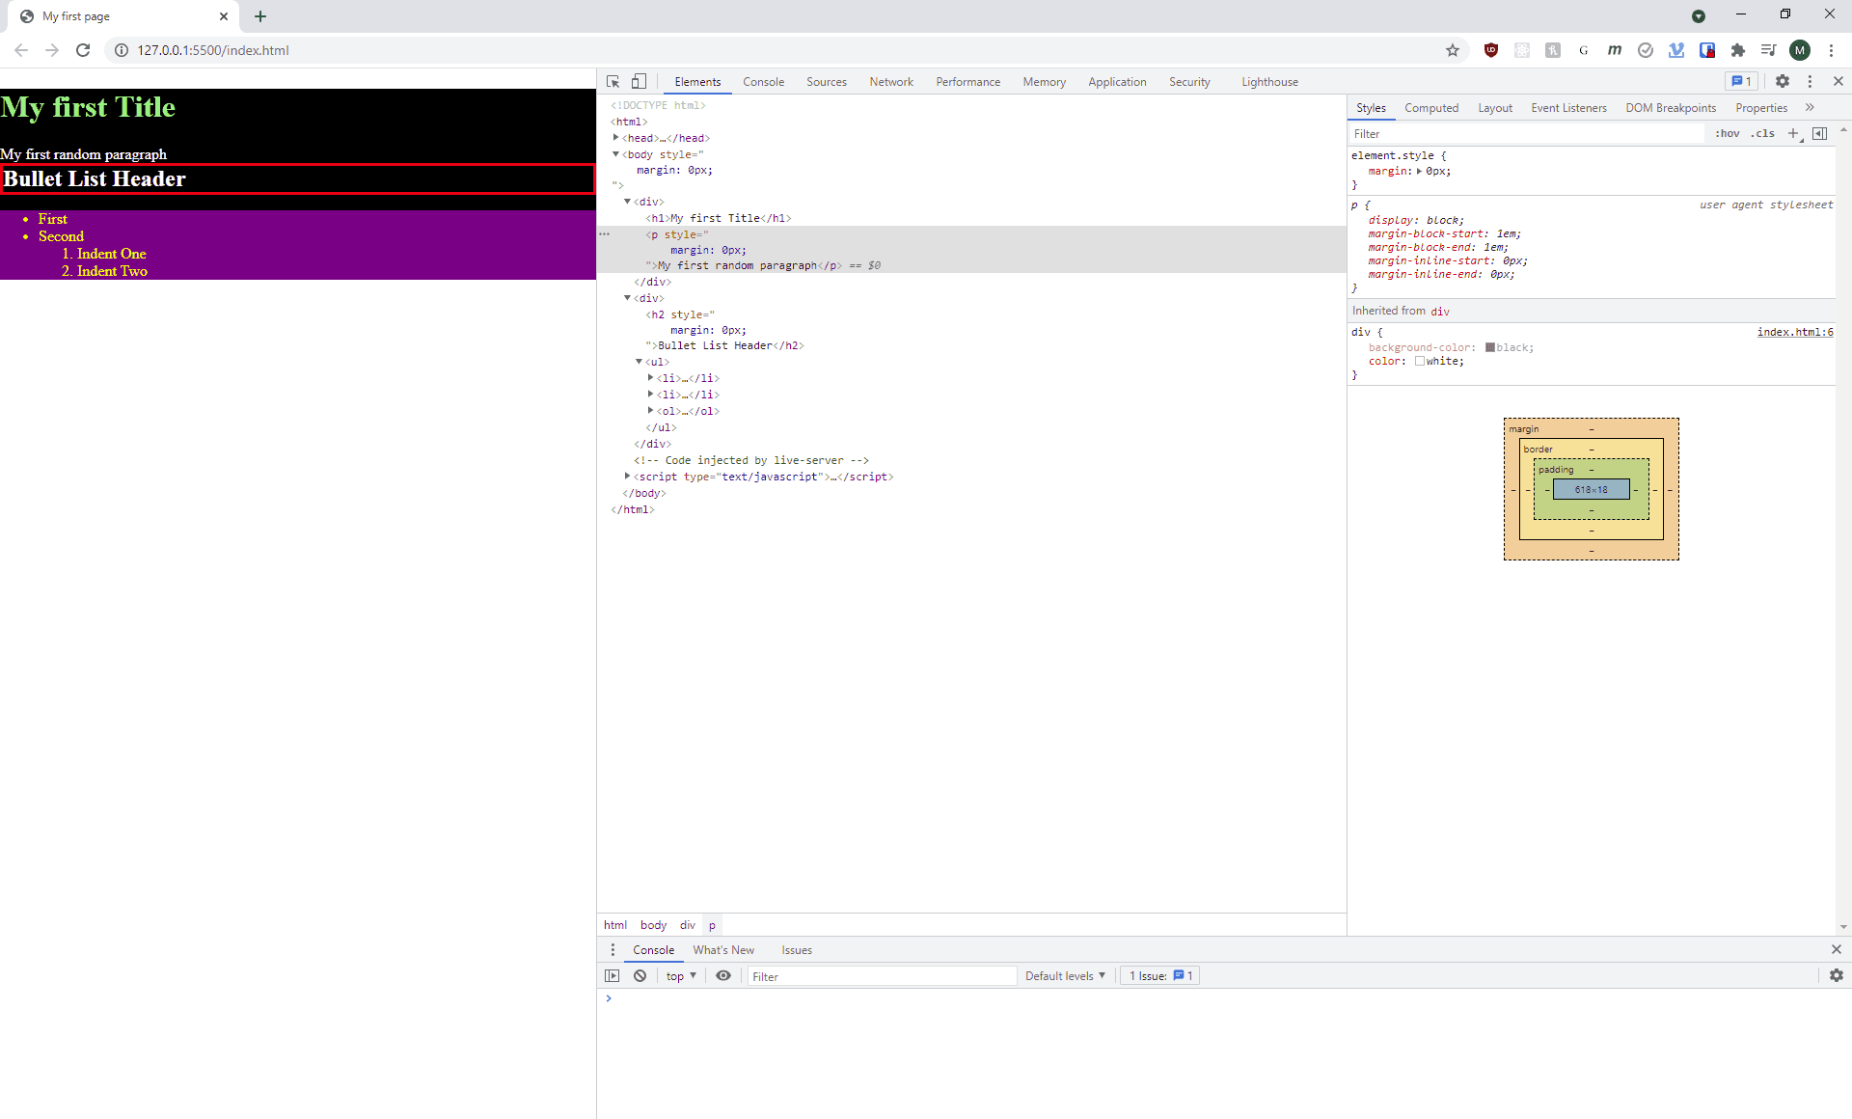The width and height of the screenshot is (1852, 1119).
Task: Click the clear console icon
Action: (x=640, y=976)
